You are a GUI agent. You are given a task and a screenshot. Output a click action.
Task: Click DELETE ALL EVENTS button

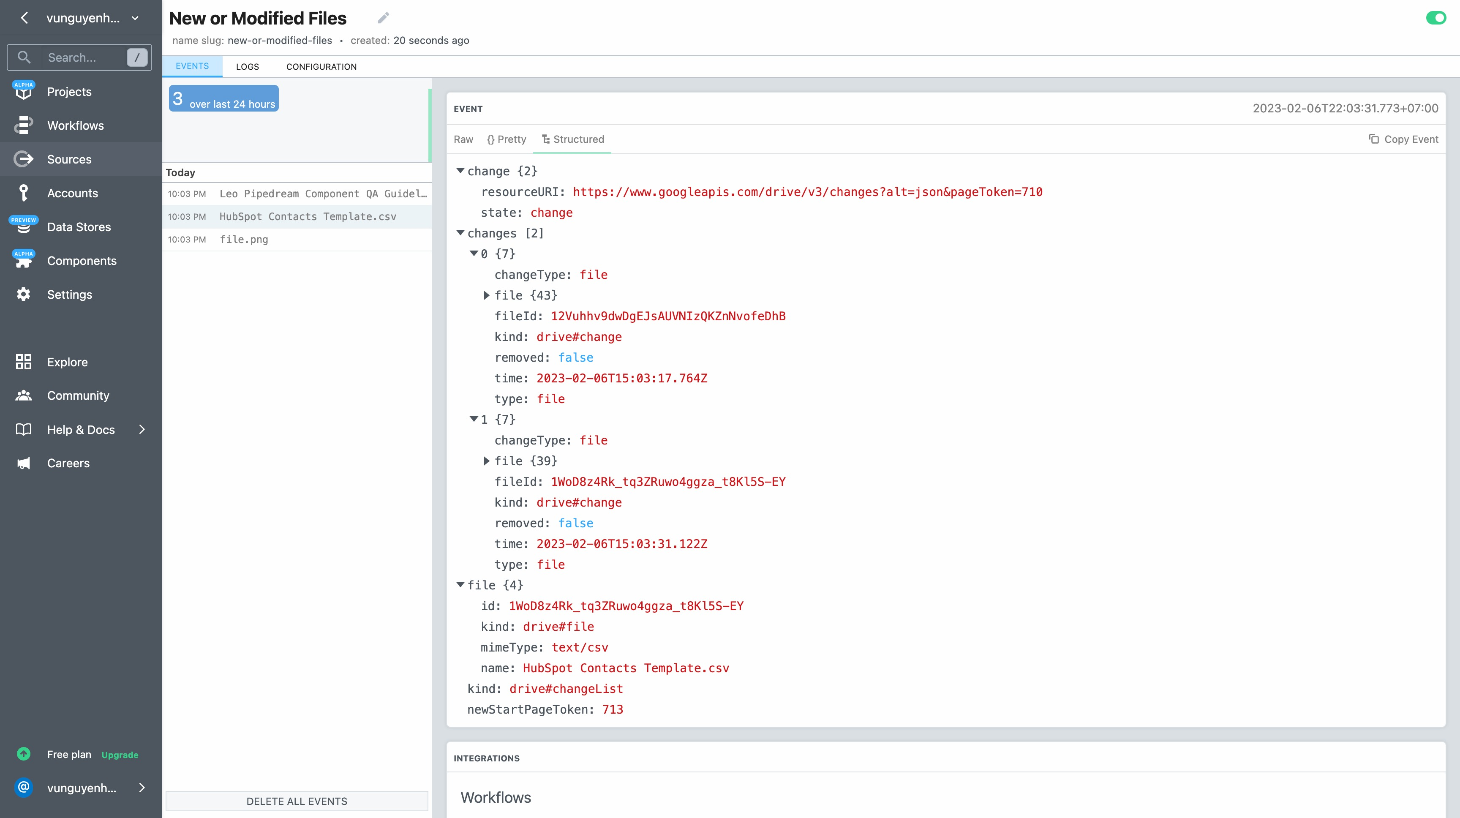pos(297,800)
